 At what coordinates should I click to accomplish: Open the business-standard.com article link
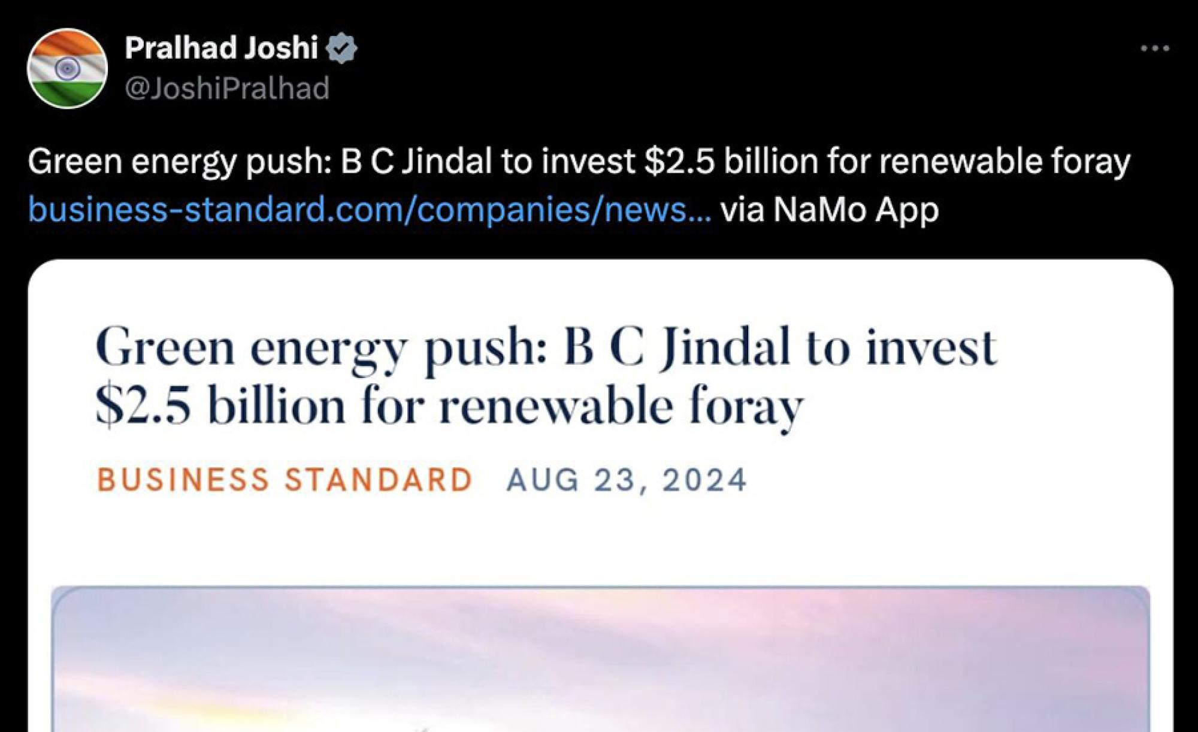click(370, 210)
